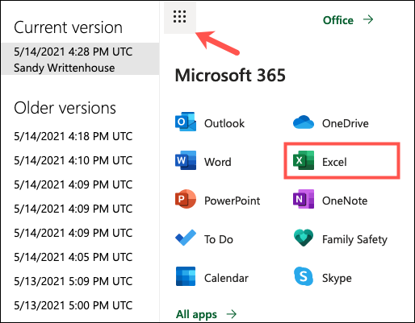Viewport: 415px width, 323px height.
Task: Click the arrow next to Office
Action: [368, 19]
